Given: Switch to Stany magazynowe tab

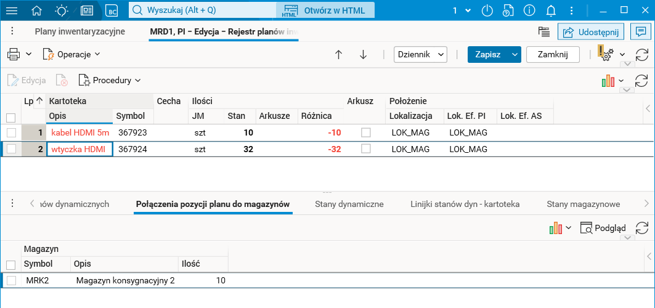Looking at the screenshot, I should (583, 204).
